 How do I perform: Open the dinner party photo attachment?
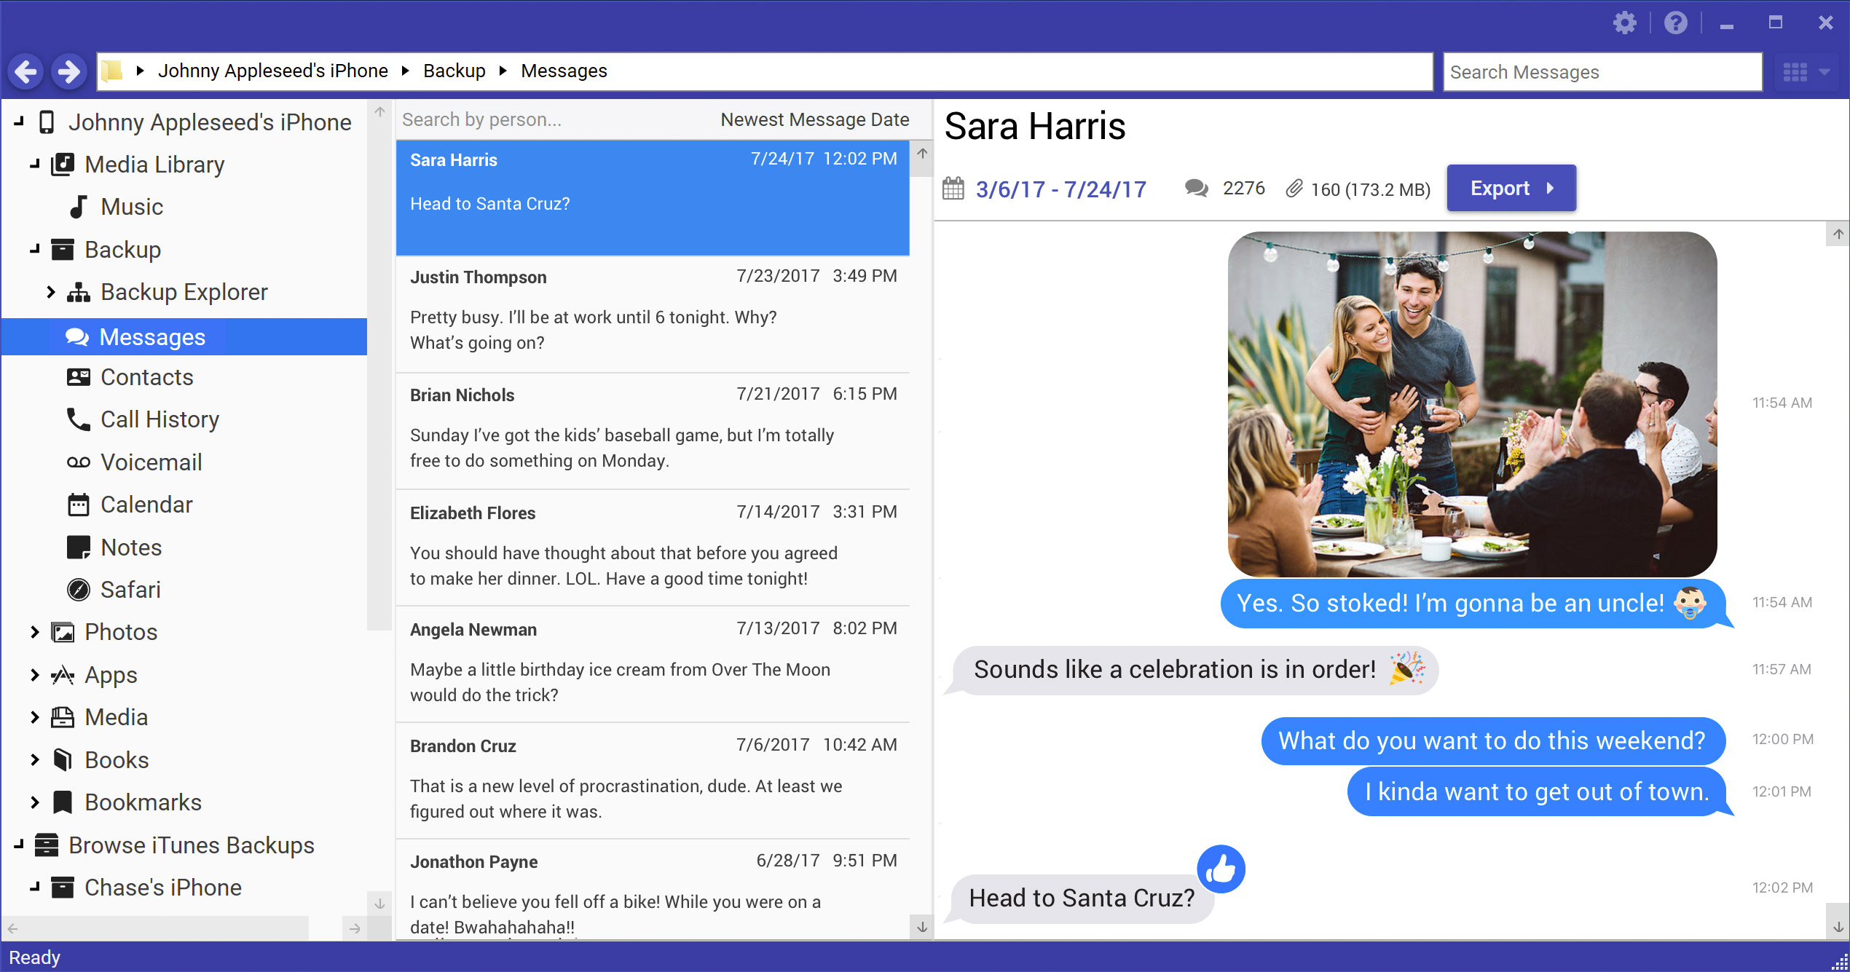(1471, 404)
